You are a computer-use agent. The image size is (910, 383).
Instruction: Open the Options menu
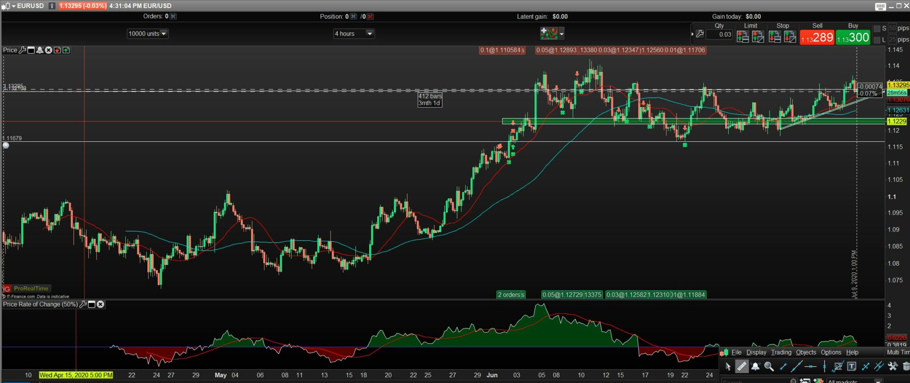click(x=831, y=352)
